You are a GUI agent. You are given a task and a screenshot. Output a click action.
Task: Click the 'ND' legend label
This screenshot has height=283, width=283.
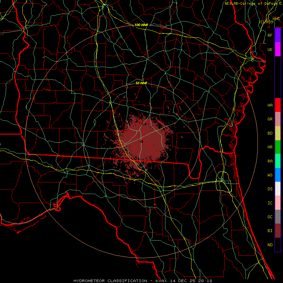tap(270, 245)
